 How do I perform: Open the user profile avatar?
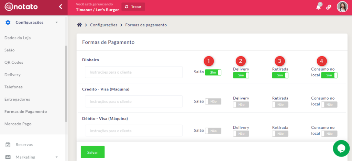[342, 7]
